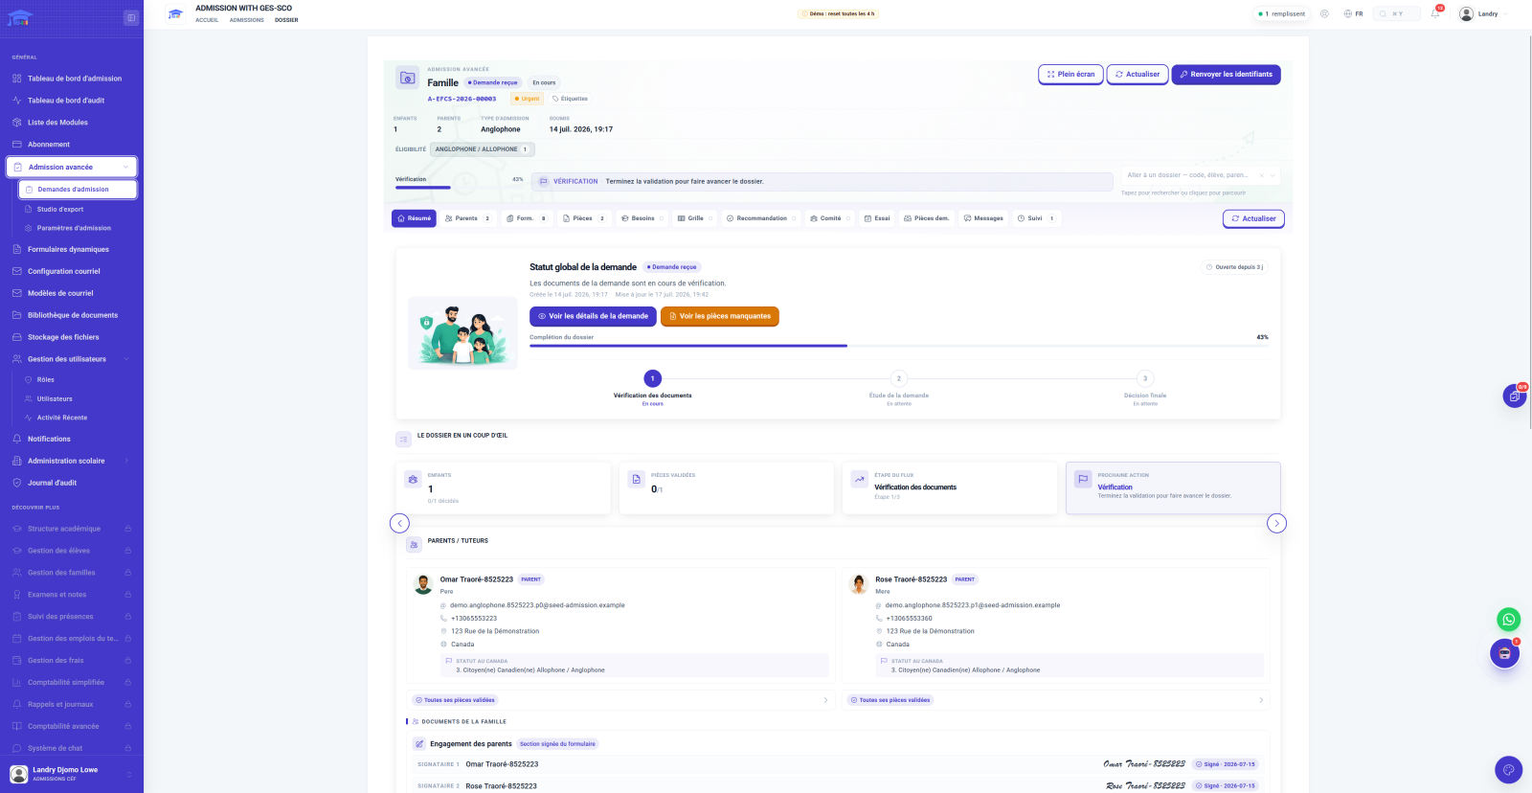Image resolution: width=1532 pixels, height=793 pixels.
Task: Click the Complétion du dossier progress bar
Action: click(899, 346)
